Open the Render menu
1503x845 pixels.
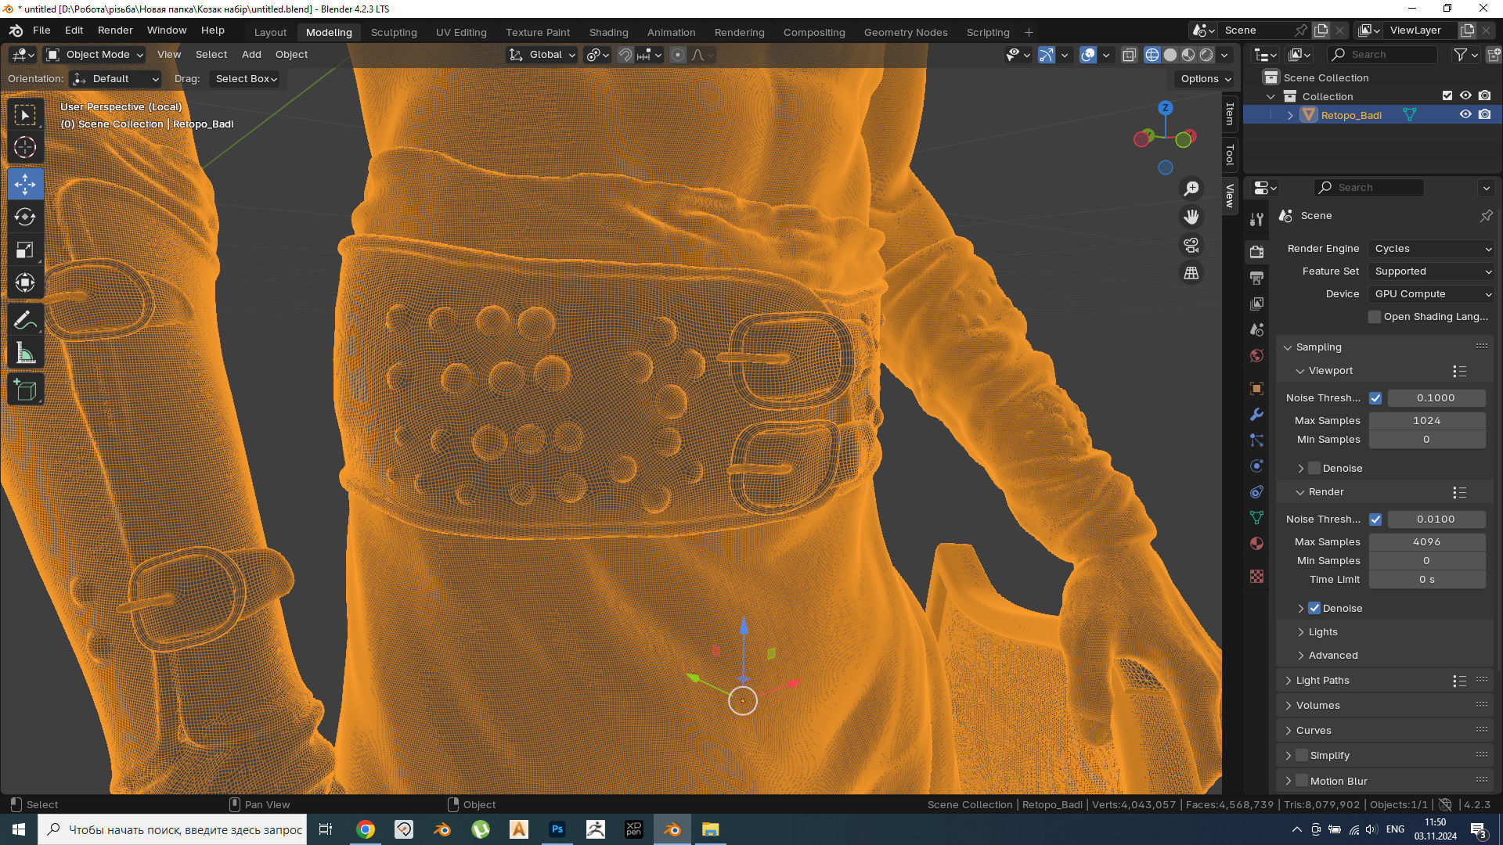[x=115, y=30]
